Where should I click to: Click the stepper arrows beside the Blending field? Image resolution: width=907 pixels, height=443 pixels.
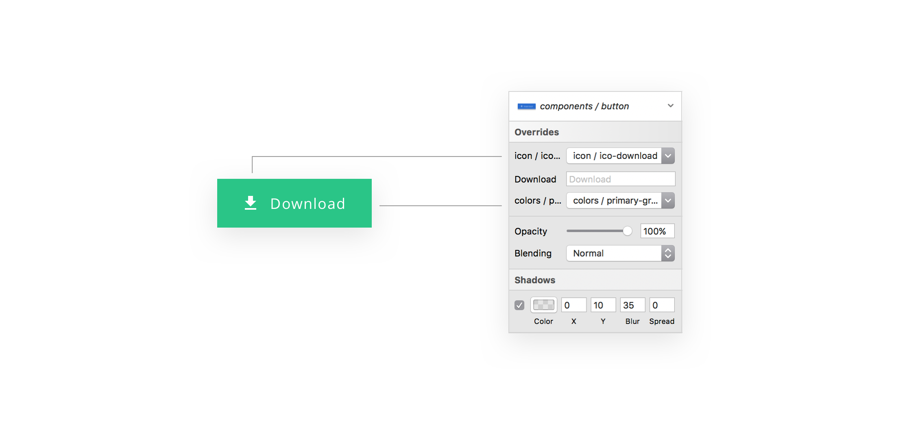[667, 253]
